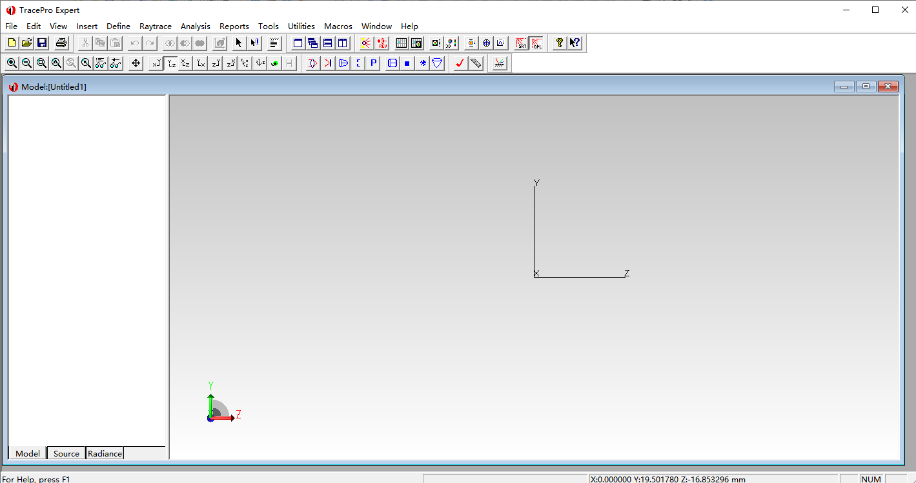Switch to the ZX view orientation button
Screen dimensions: 916x483
point(230,63)
